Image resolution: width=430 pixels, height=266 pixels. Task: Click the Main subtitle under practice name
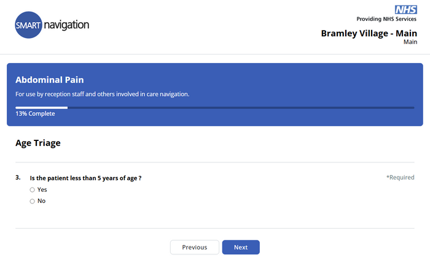tap(410, 42)
